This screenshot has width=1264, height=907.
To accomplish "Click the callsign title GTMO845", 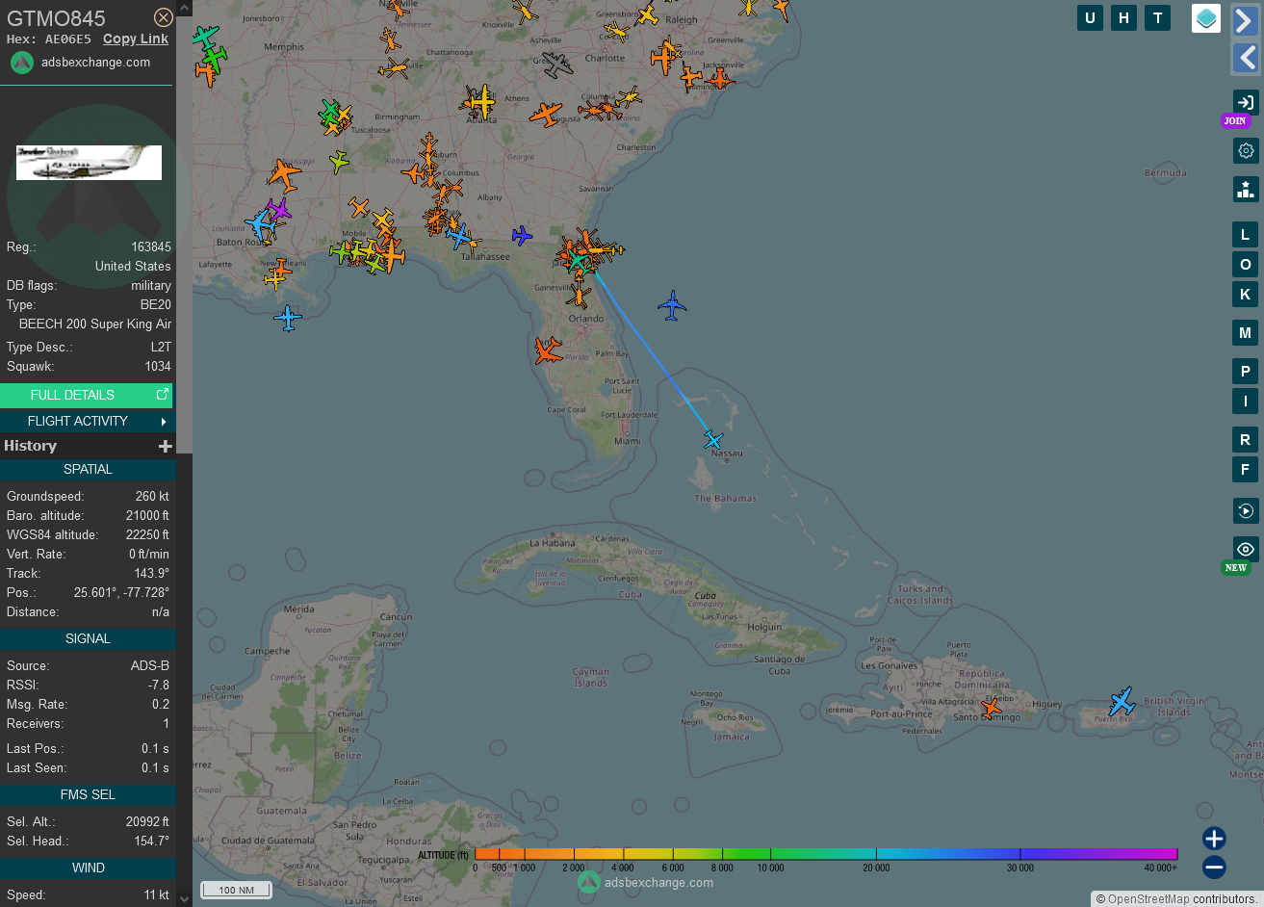I will click(56, 18).
